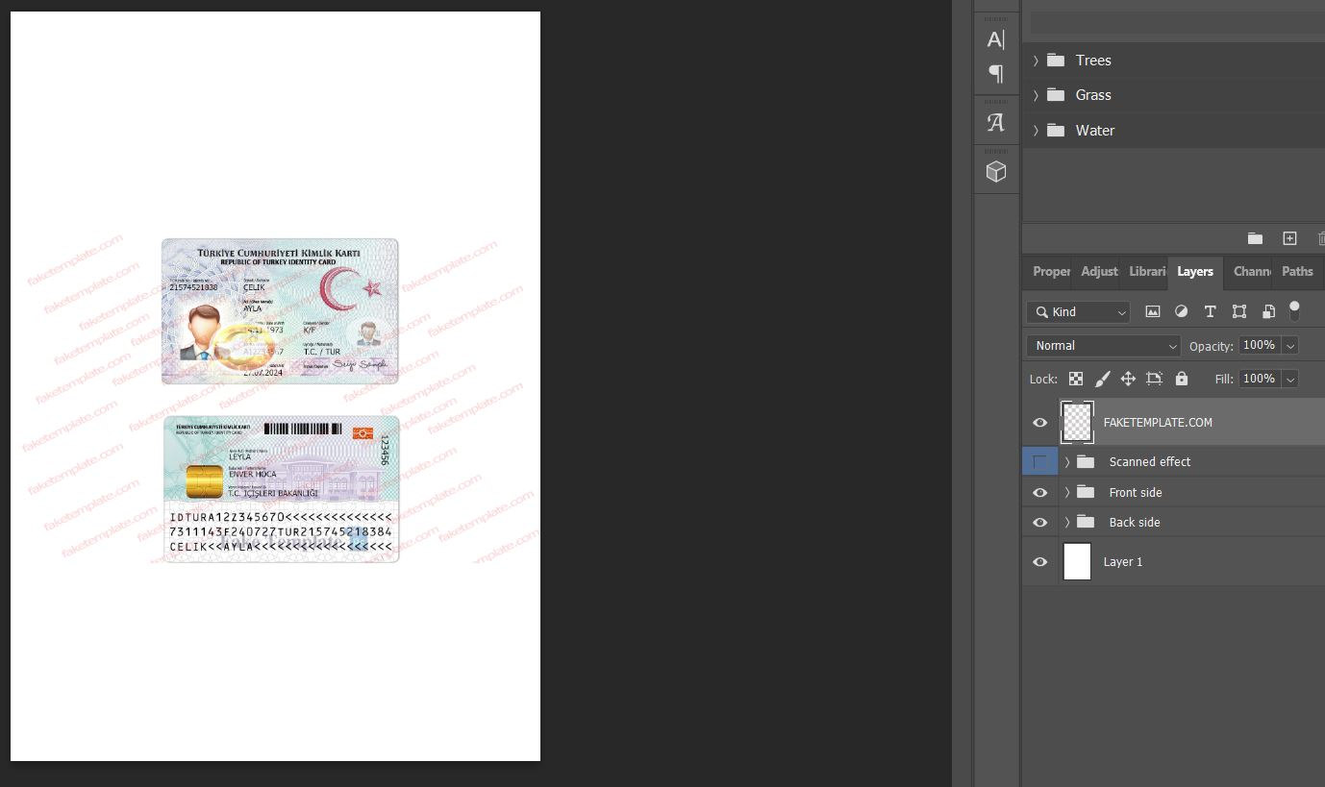Click the Paragraph Styles panel icon
Viewport: 1325px width, 787px height.
point(996,121)
